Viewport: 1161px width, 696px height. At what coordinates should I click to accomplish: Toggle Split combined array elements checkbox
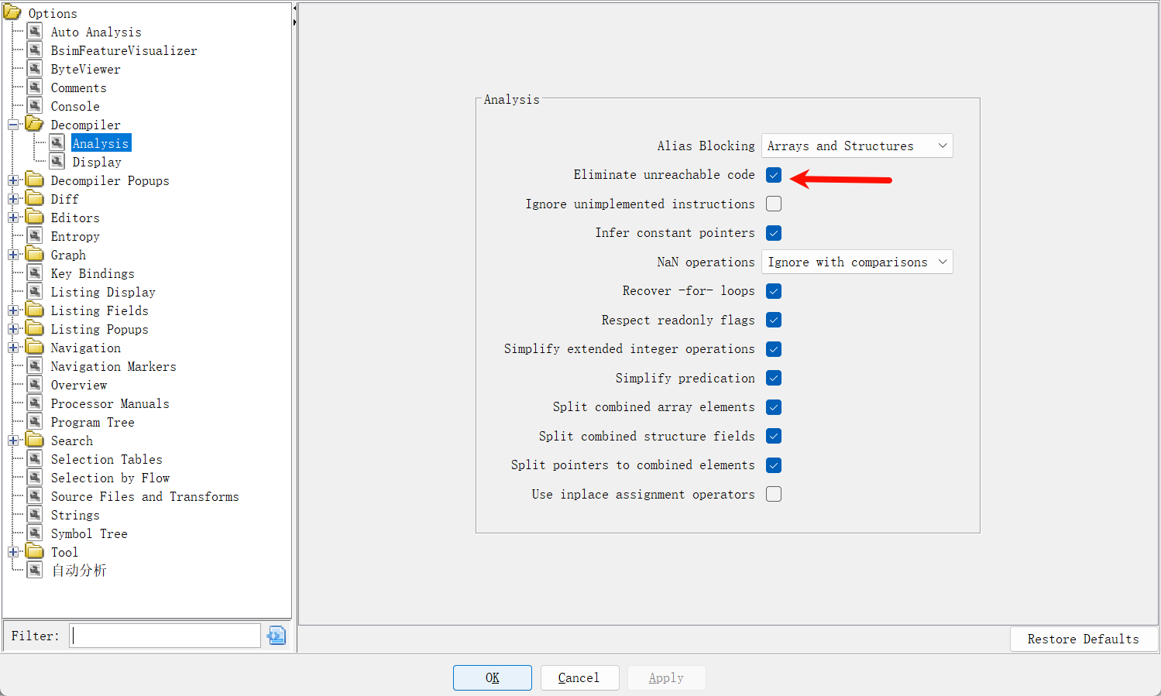click(774, 407)
